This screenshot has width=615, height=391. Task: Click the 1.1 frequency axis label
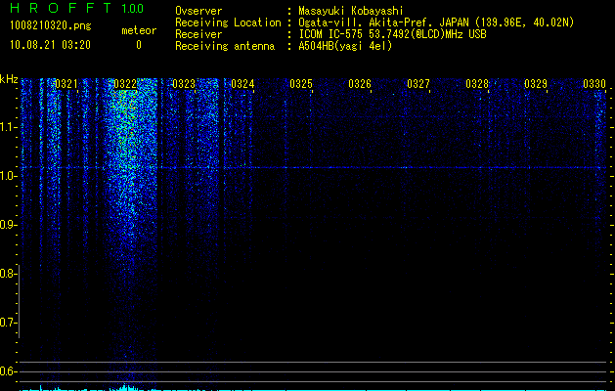coord(8,127)
